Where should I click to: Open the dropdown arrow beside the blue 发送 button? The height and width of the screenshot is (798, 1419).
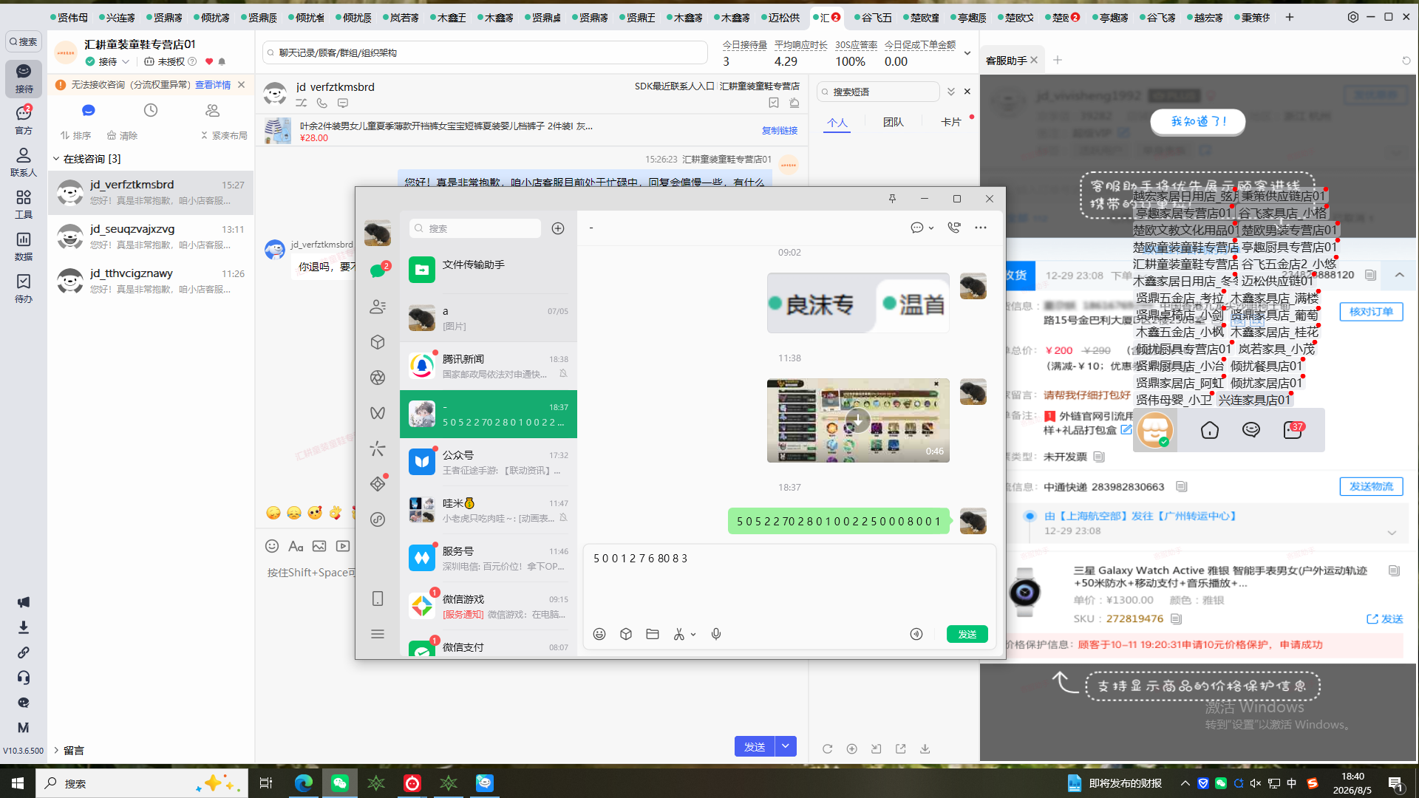click(x=786, y=746)
